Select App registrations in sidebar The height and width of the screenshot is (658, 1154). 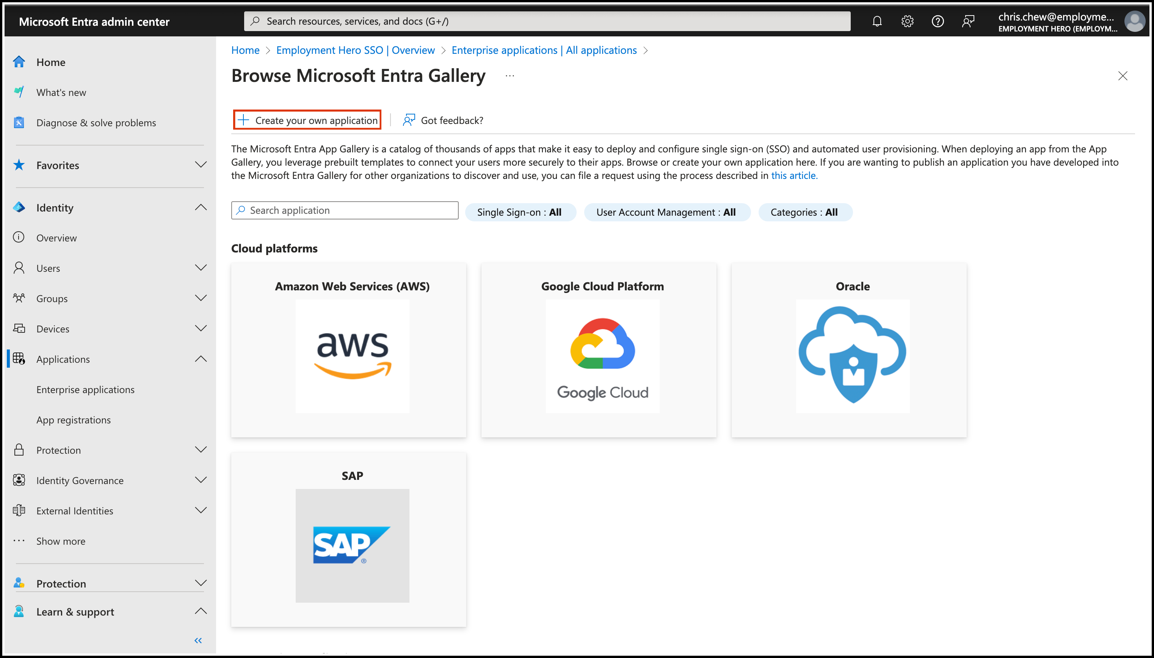click(74, 419)
